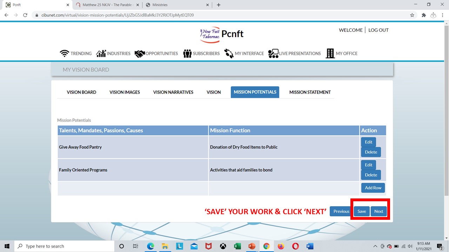449x252 pixels.
Task: Open Industries chart icon
Action: point(101,54)
